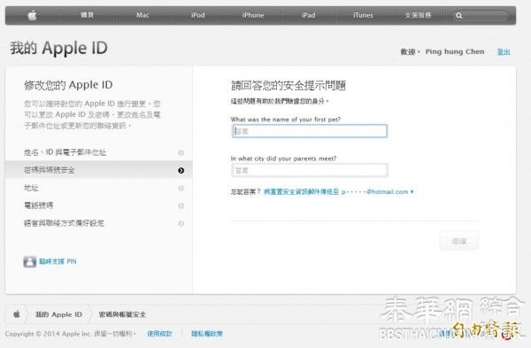The image size is (531, 348).
Task: Click arrow beside 姓名、ID 與電子郵件位址
Action: (181, 153)
